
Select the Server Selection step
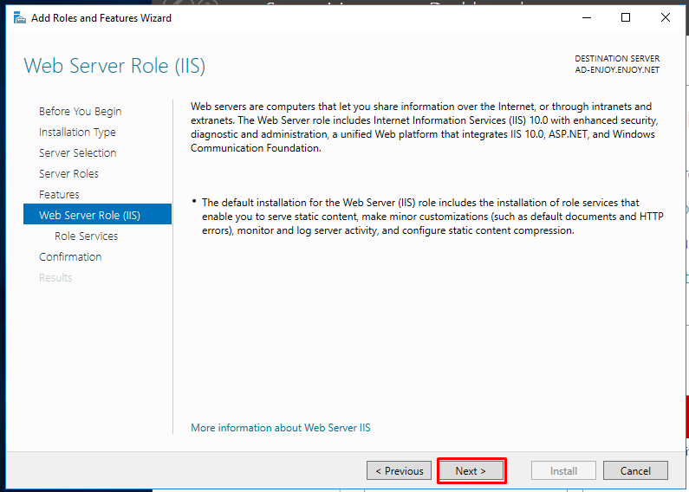click(78, 152)
